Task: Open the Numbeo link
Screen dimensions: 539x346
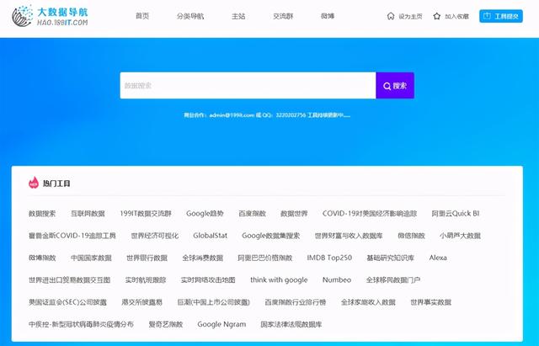Action: click(337, 280)
